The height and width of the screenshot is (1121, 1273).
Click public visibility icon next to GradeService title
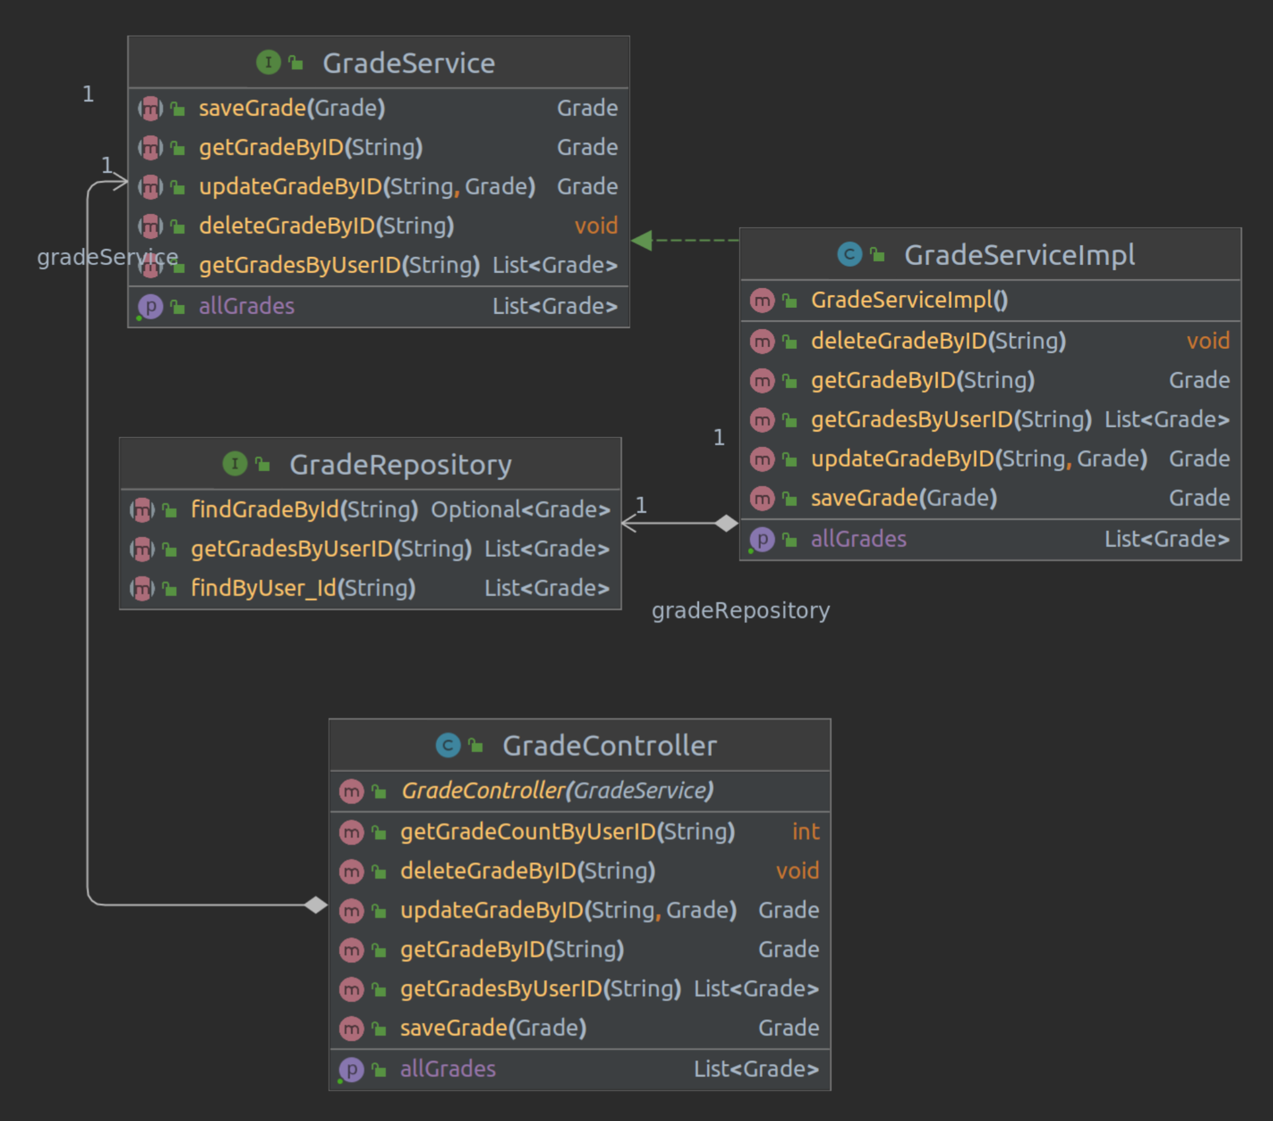[x=296, y=63]
